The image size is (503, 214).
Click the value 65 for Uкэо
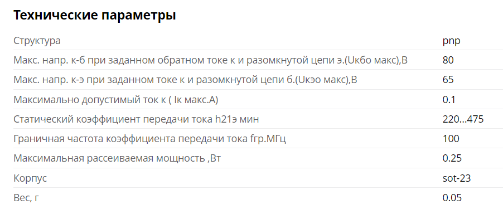click(448, 80)
